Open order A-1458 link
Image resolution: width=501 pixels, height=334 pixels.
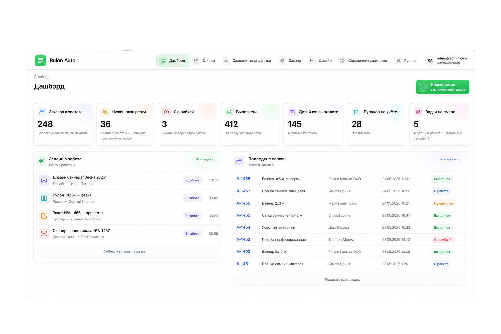(x=243, y=179)
